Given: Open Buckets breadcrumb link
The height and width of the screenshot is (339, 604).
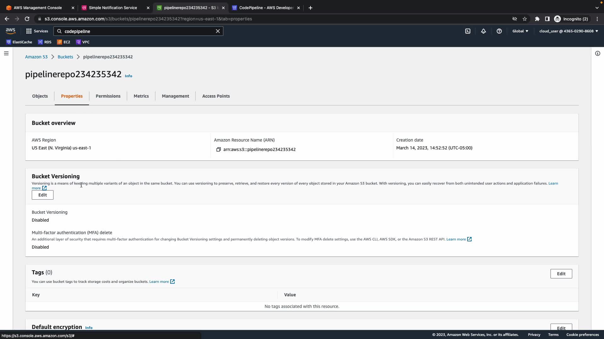Looking at the screenshot, I should click(x=65, y=57).
